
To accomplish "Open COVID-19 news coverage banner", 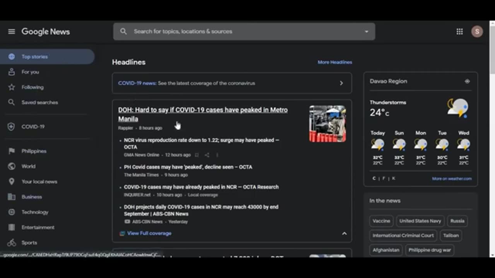I will pos(232,83).
